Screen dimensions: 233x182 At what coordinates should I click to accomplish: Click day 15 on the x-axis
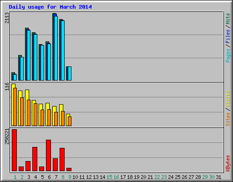(109, 177)
